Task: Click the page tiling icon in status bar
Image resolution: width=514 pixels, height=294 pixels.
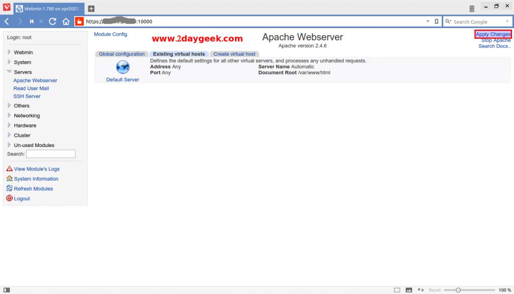Action: tap(397, 290)
